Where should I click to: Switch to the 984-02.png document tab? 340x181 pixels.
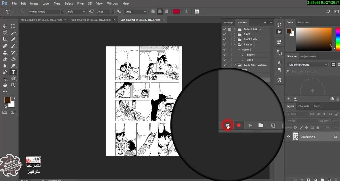click(x=91, y=20)
